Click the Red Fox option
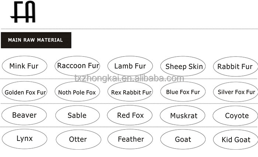The height and width of the screenshot is (157, 258). click(x=130, y=115)
